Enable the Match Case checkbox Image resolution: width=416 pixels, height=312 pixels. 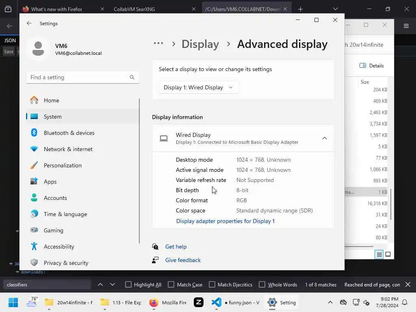tap(171, 285)
